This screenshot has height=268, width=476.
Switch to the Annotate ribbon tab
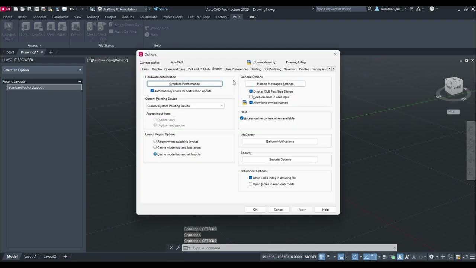[x=39, y=17]
